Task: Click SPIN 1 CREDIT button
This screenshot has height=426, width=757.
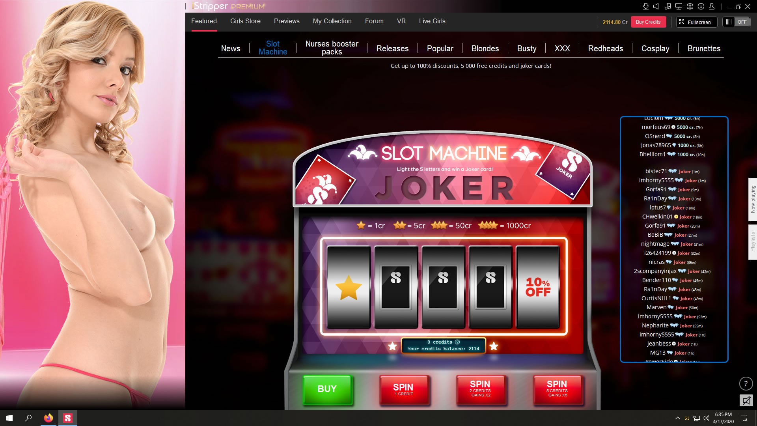Action: pos(403,390)
